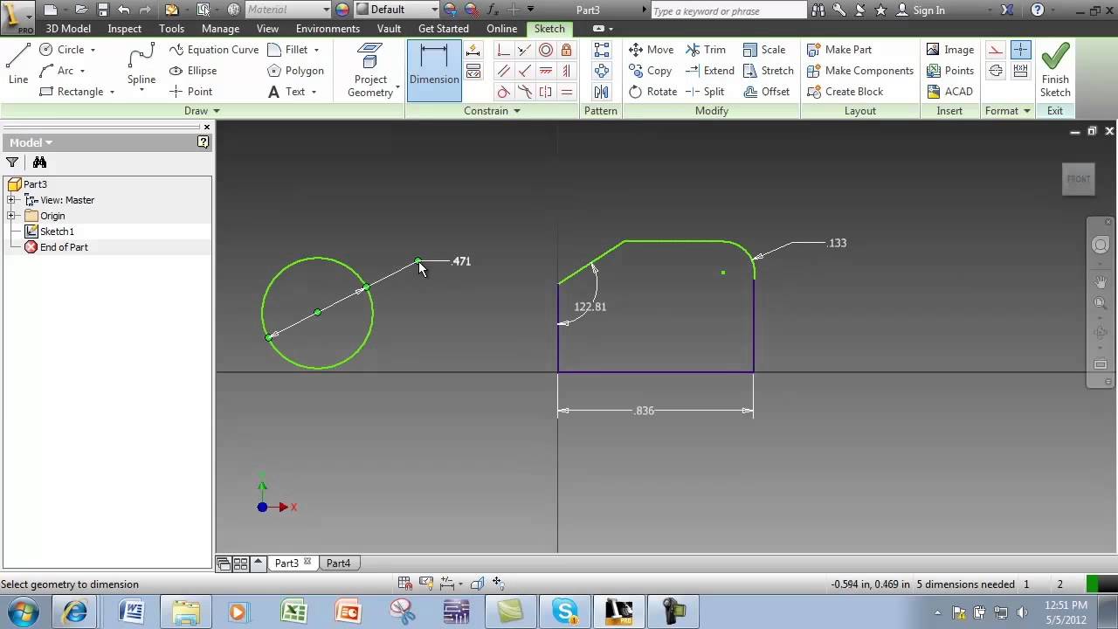Select the Rotate tool
Viewport: 1118px width, 629px height.
pyautogui.click(x=652, y=92)
